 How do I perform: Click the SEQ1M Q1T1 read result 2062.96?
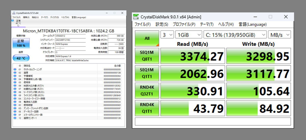click(193, 73)
